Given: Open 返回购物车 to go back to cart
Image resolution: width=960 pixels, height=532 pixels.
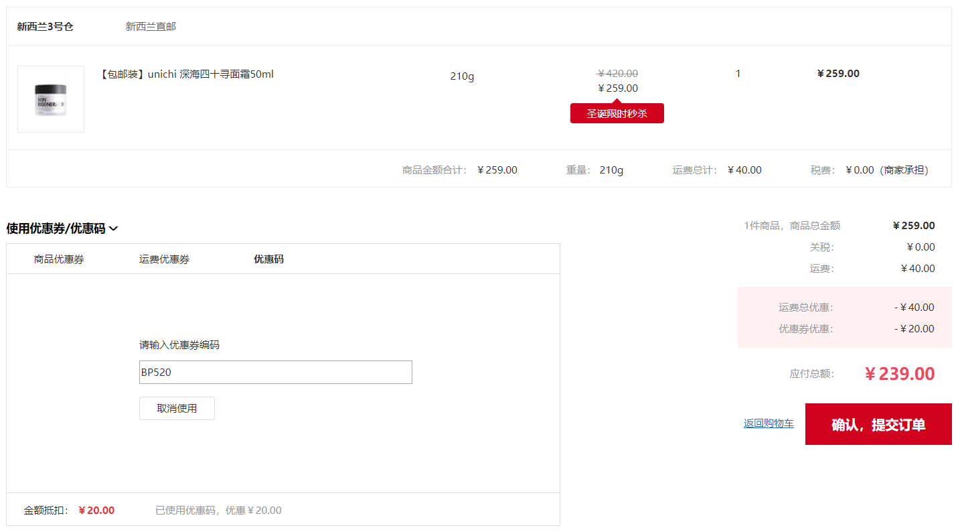Looking at the screenshot, I should point(768,423).
